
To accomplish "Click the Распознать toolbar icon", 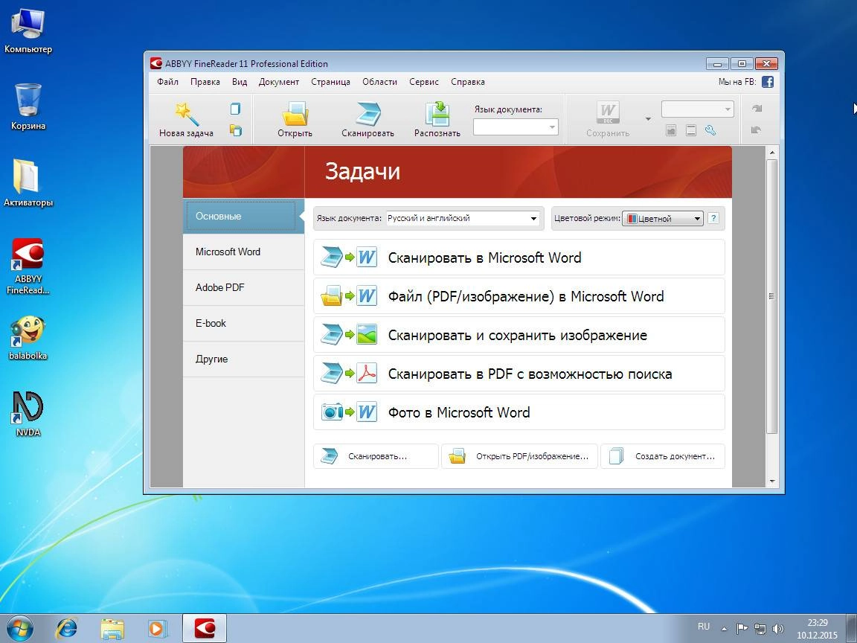I will tap(437, 114).
